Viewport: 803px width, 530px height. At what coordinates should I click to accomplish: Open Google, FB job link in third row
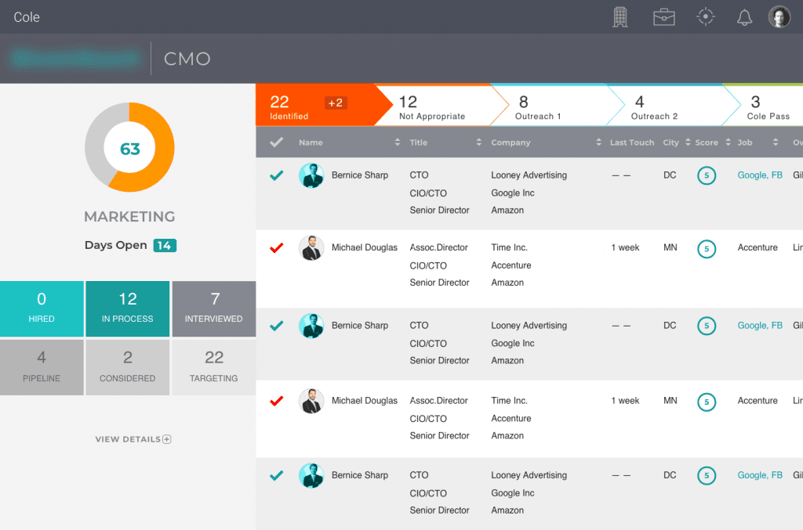click(760, 326)
